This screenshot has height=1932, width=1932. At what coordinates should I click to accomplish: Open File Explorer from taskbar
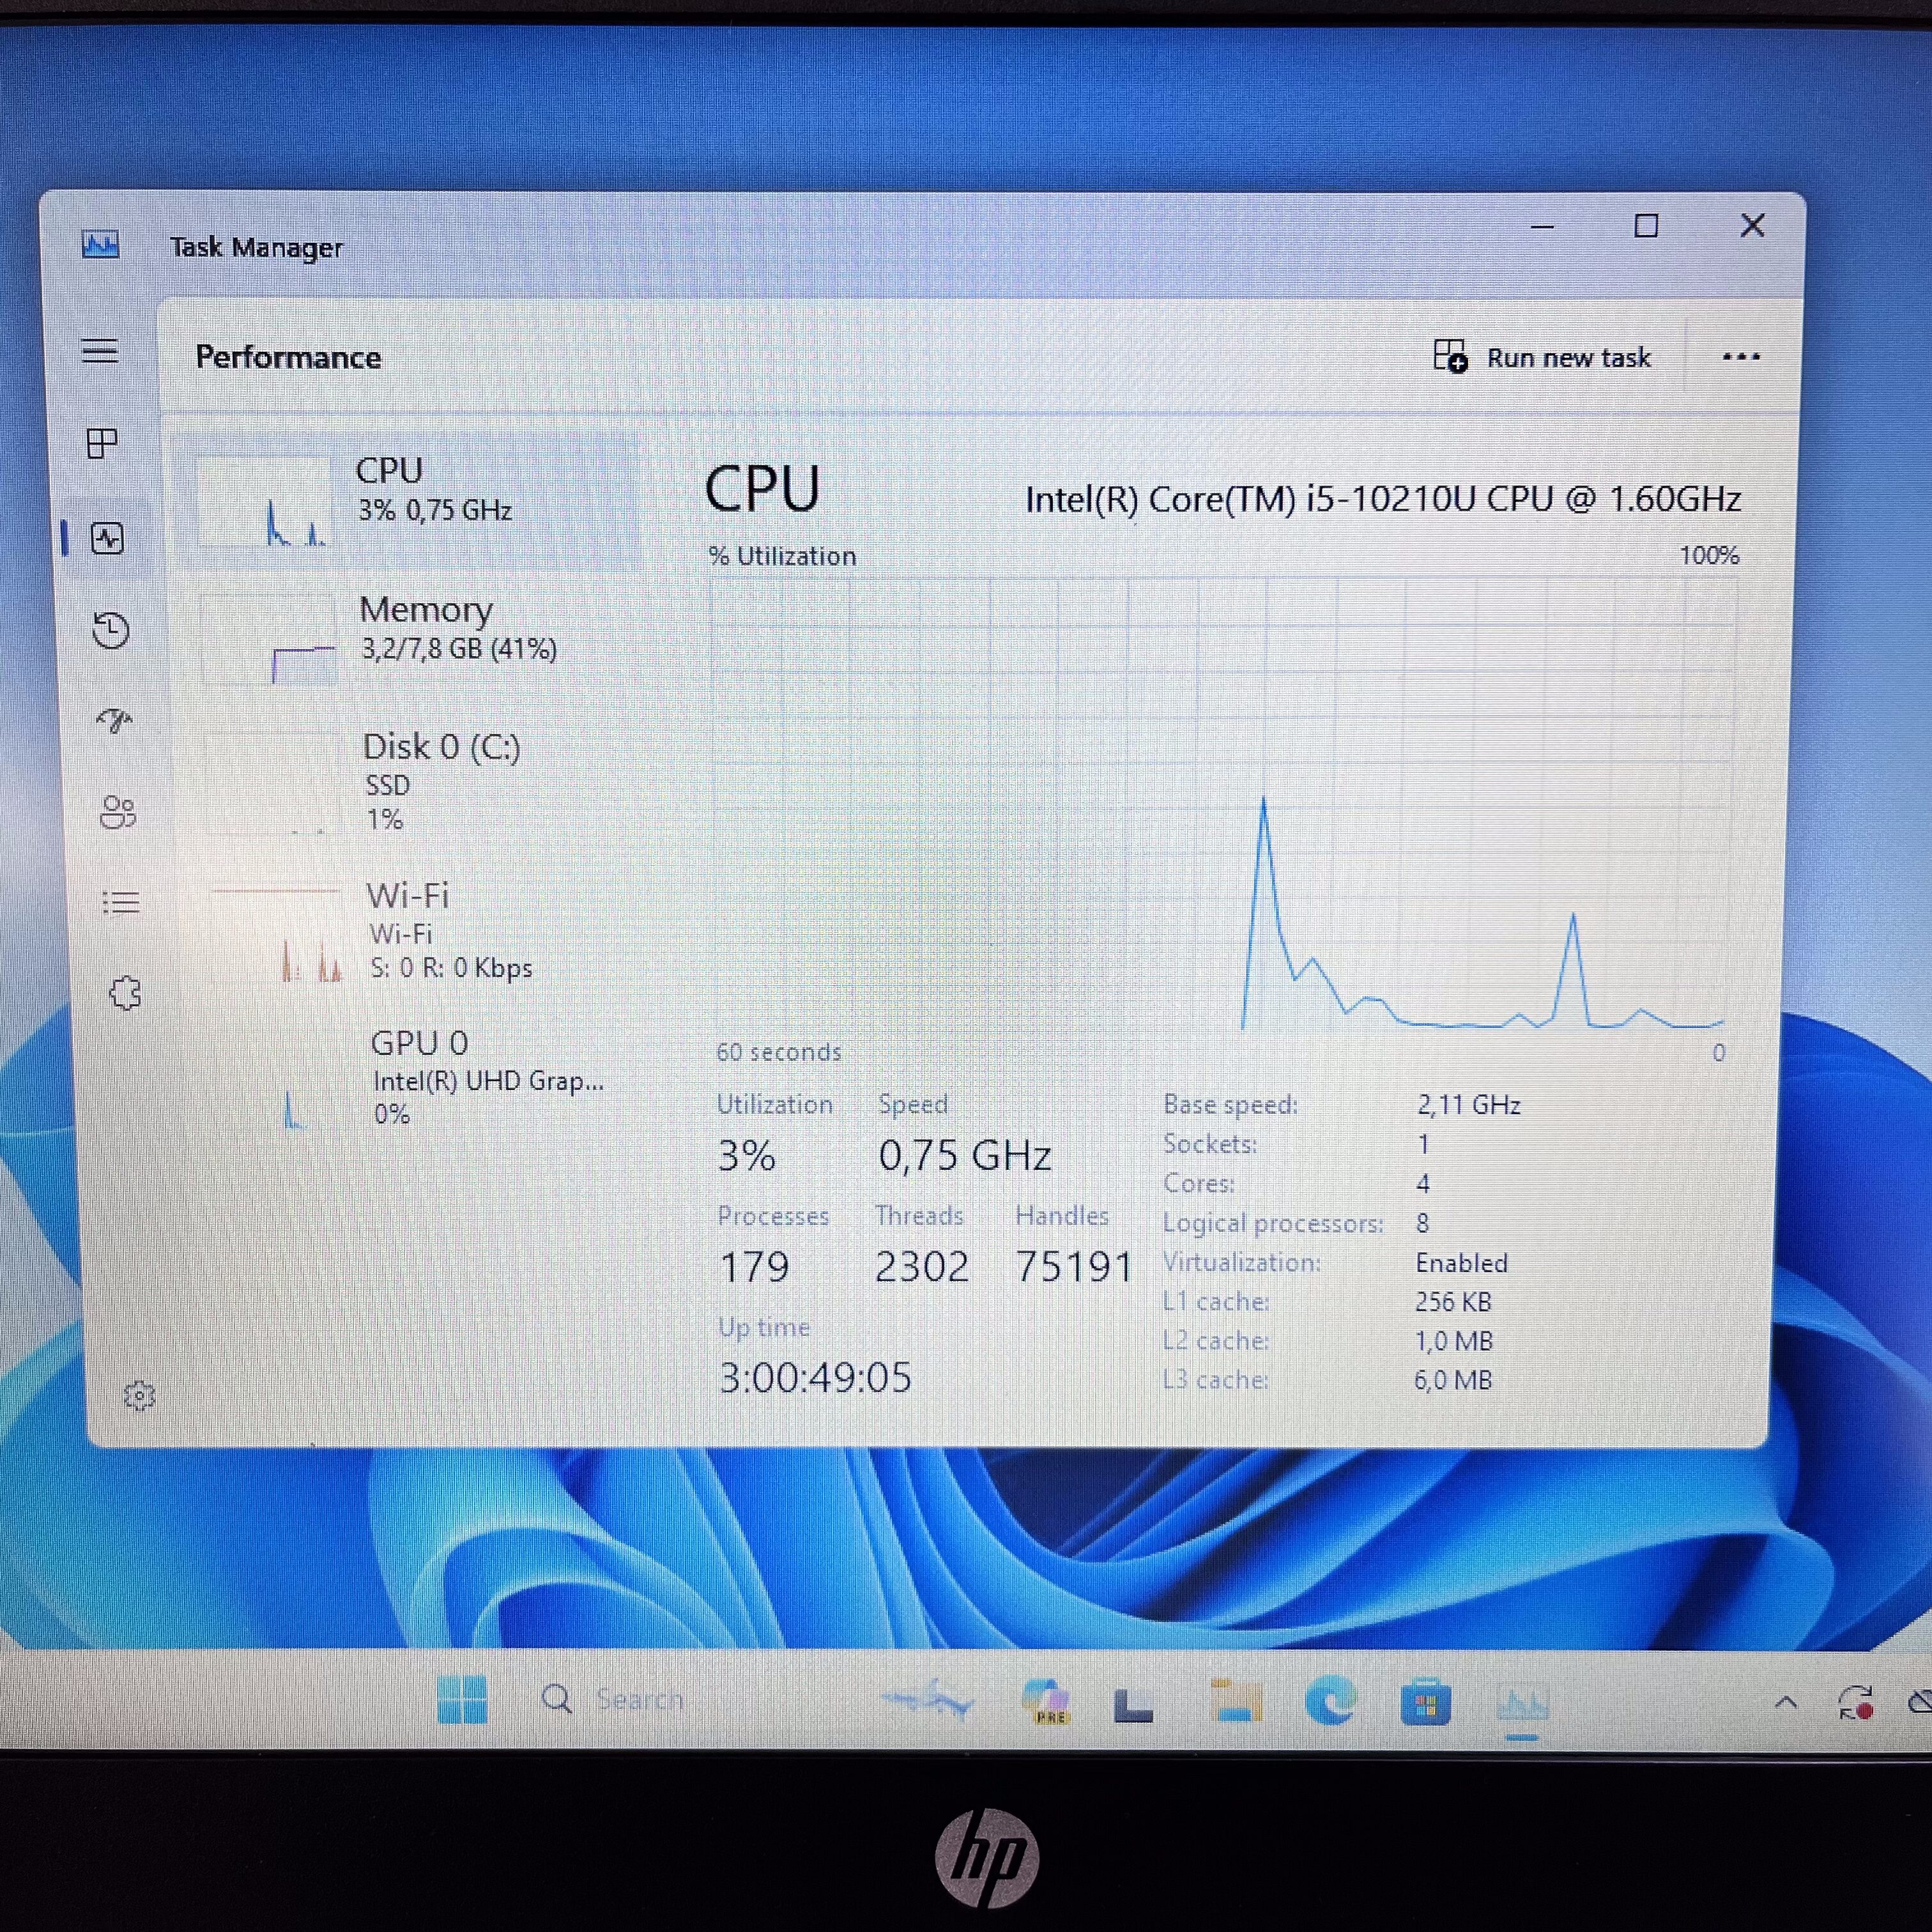point(1236,1700)
